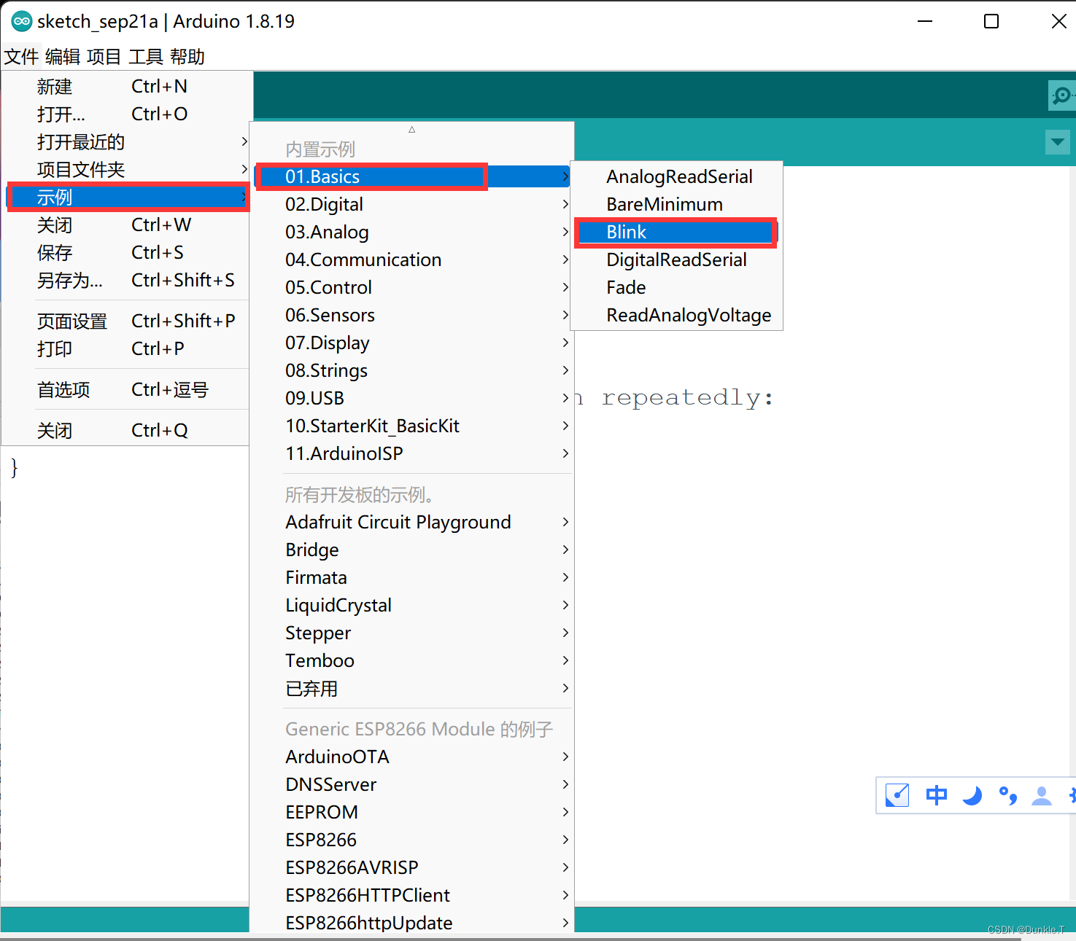Expand the 03.Analog examples submenu
This screenshot has height=941, width=1076.
[412, 232]
